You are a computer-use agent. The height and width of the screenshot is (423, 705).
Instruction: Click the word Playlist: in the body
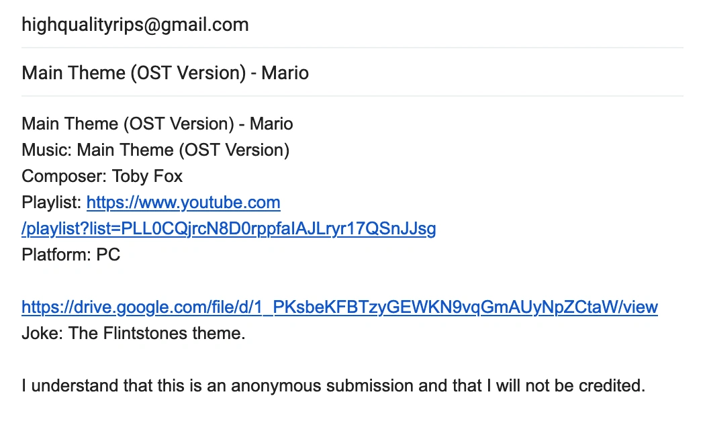pos(52,202)
